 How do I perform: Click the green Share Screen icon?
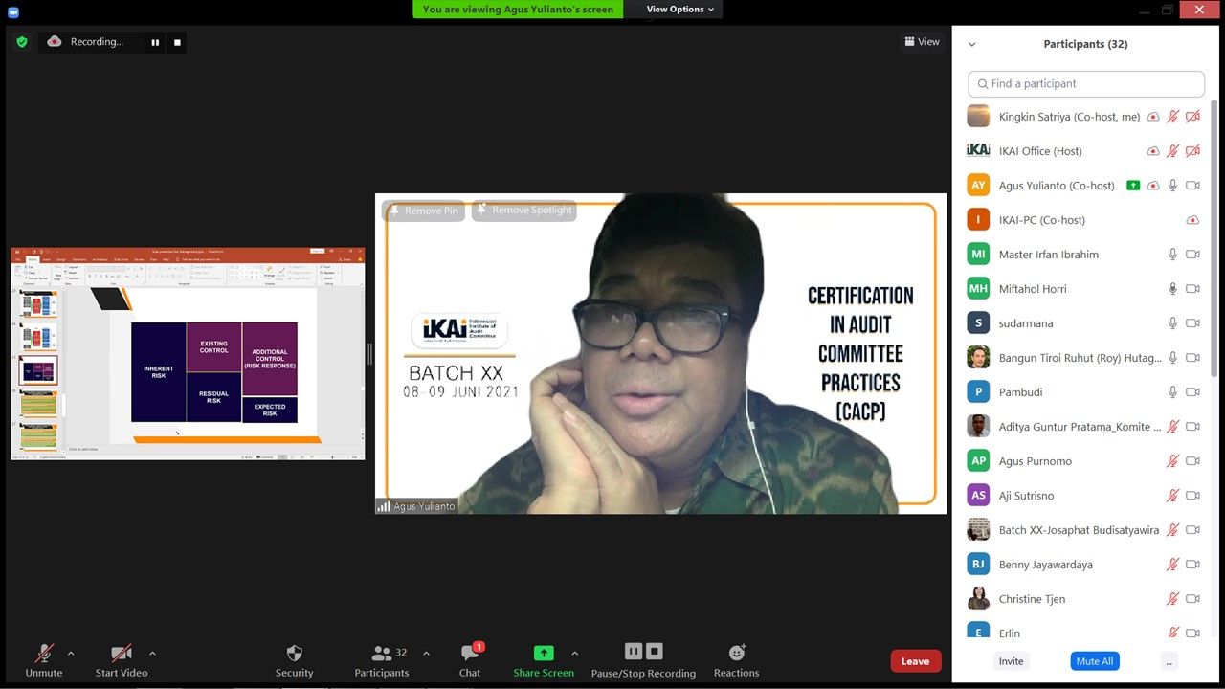pyautogui.click(x=544, y=654)
